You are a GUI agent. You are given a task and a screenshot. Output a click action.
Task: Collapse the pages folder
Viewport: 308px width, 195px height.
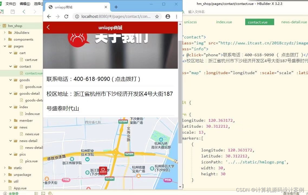tap(5, 46)
